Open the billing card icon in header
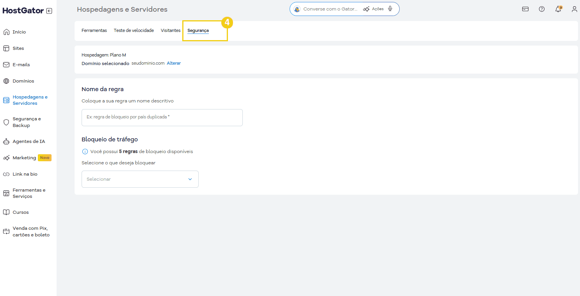Screen dimensions: 580x296 (x=525, y=9)
